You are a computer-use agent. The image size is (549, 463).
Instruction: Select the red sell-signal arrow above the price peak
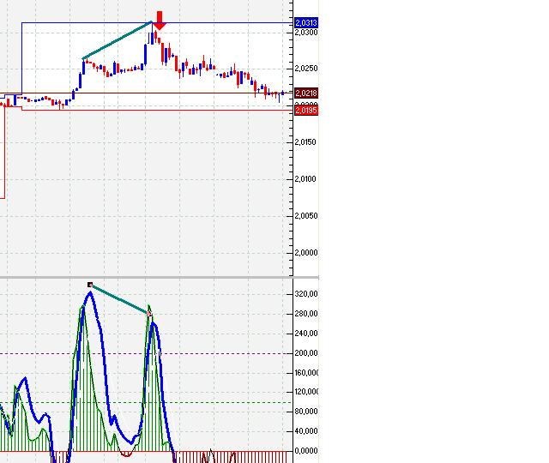[x=160, y=21]
